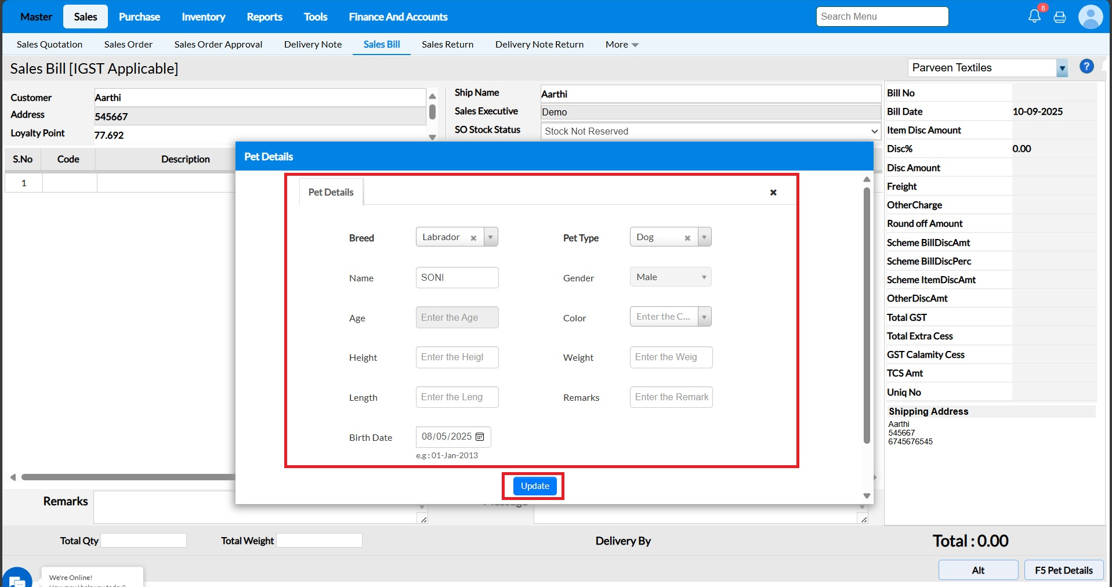This screenshot has height=587, width=1112.
Task: Click the blue help question mark icon
Action: tap(1086, 66)
